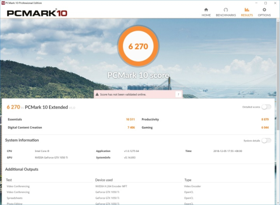This screenshot has width=280, height=205.
Task: Click the PCMark 10 logo
Action: click(37, 13)
